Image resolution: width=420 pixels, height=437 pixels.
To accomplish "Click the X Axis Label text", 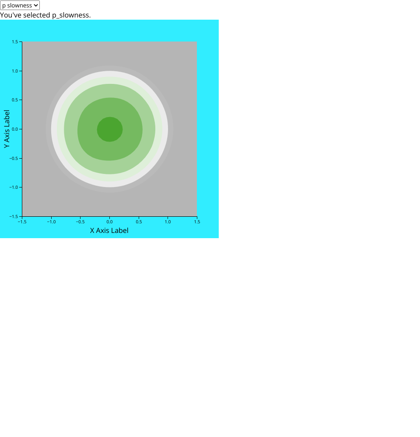I will pyautogui.click(x=109, y=230).
